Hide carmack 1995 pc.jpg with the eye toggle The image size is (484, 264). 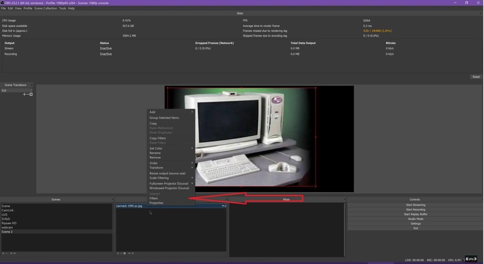[223, 206]
